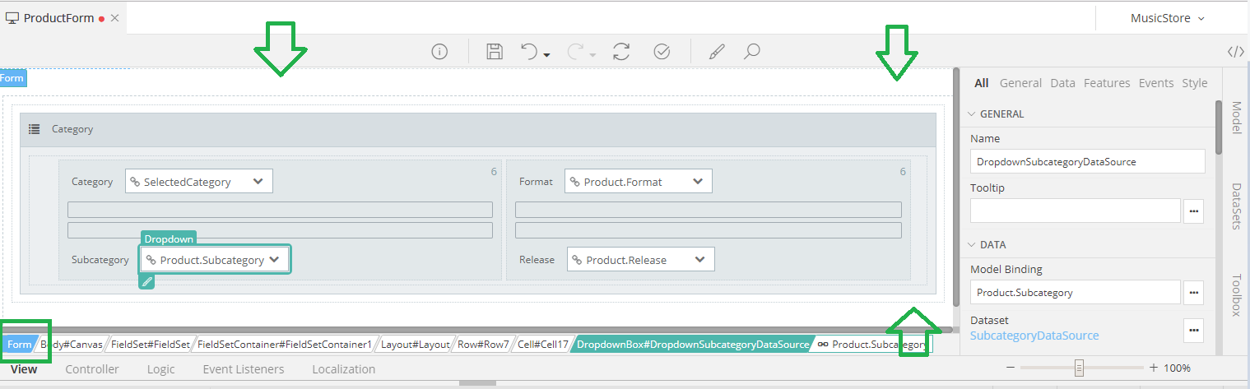Open the Model side panel

click(x=1235, y=118)
